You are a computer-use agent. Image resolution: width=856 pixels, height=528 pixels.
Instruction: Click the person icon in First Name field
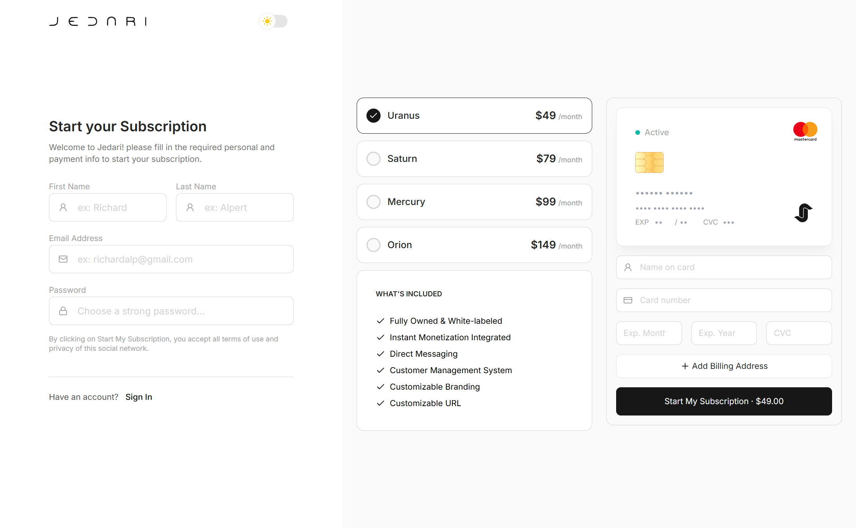63,207
